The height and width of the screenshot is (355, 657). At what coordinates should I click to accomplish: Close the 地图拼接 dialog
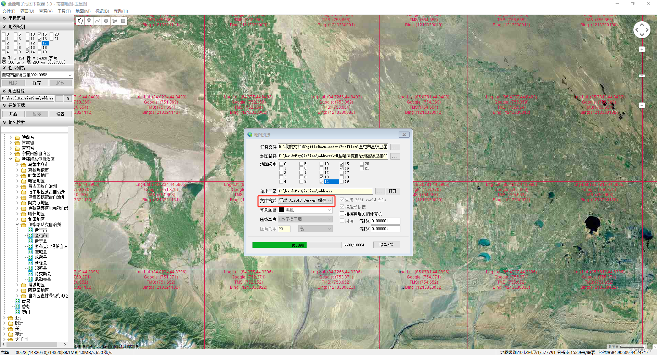[x=404, y=135]
